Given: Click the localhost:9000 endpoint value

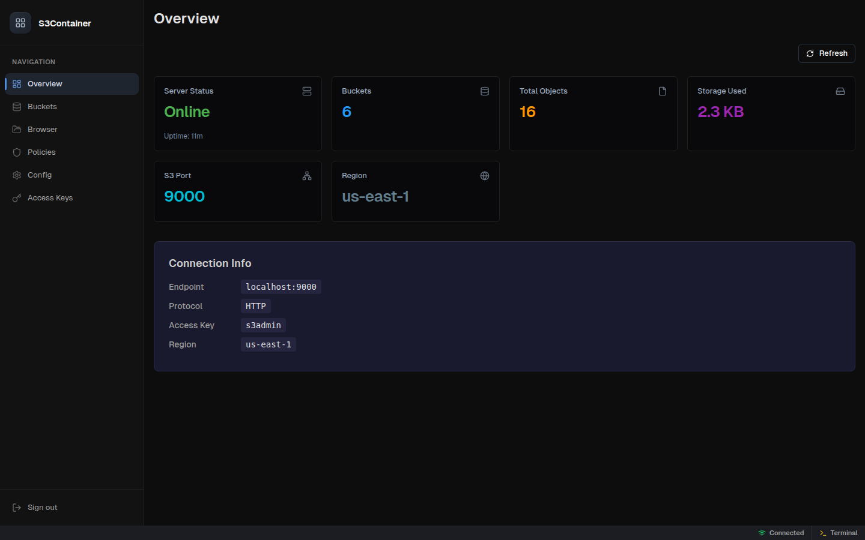Looking at the screenshot, I should pos(281,287).
